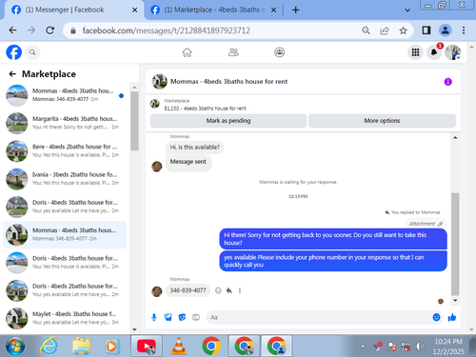The width and height of the screenshot is (476, 357).
Task: Open File Explorer folder on the taskbar
Action: pos(81,346)
